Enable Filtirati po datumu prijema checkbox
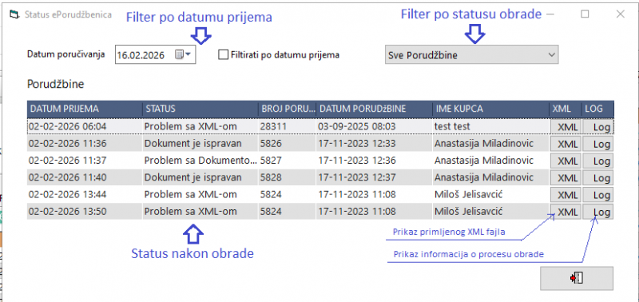 (x=223, y=54)
